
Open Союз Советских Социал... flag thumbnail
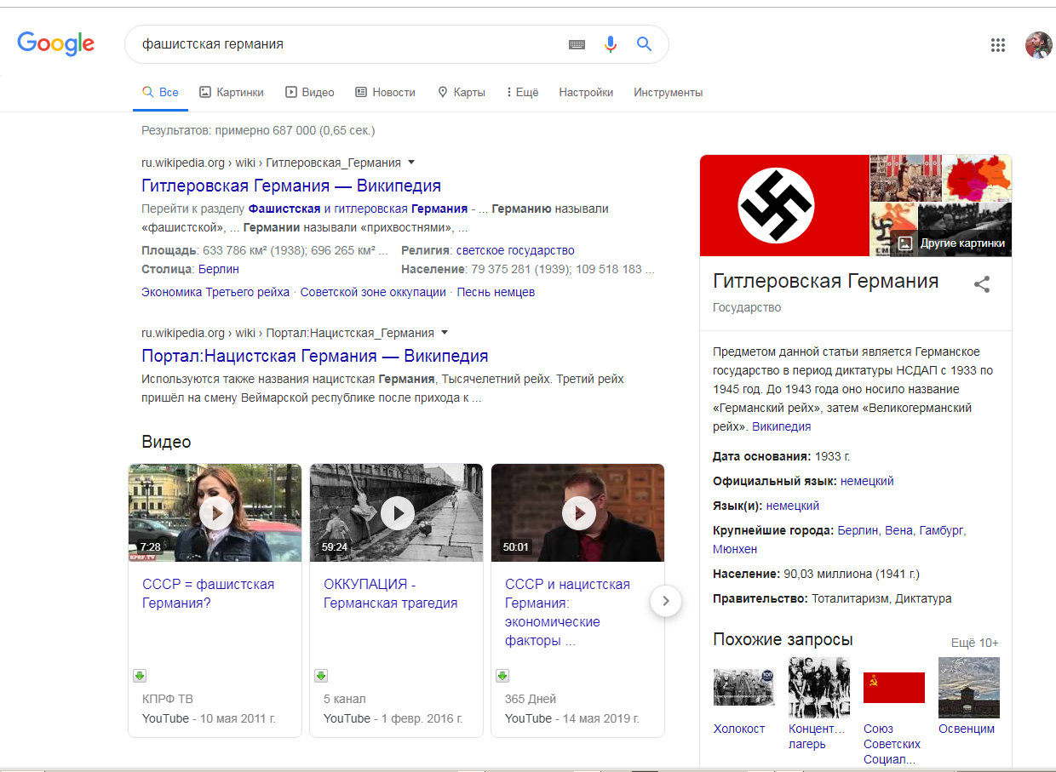894,688
